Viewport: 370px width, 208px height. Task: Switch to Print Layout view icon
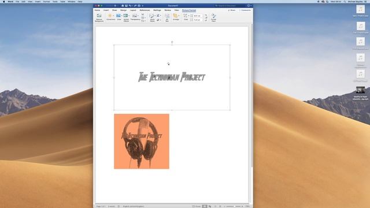click(205, 206)
